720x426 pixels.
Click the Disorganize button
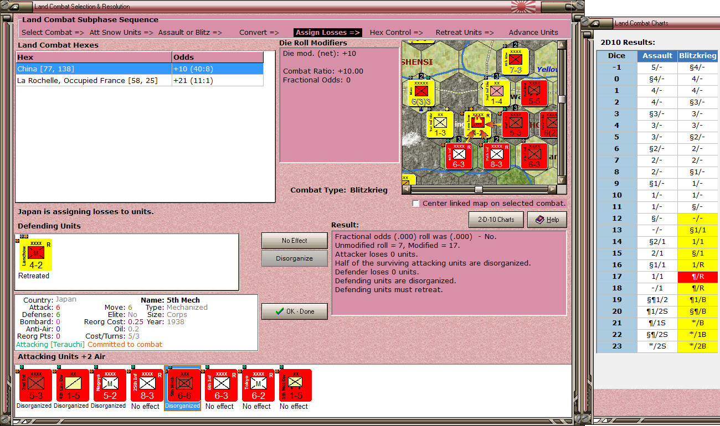coord(294,258)
